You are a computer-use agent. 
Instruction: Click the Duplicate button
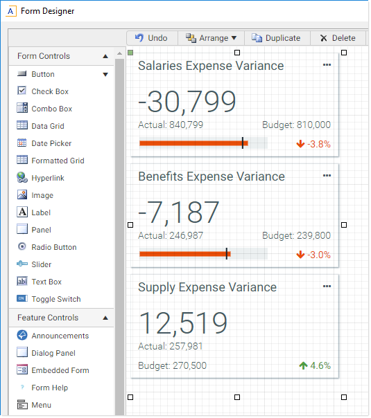[277, 38]
